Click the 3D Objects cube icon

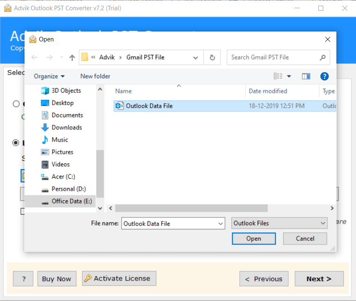(x=45, y=91)
